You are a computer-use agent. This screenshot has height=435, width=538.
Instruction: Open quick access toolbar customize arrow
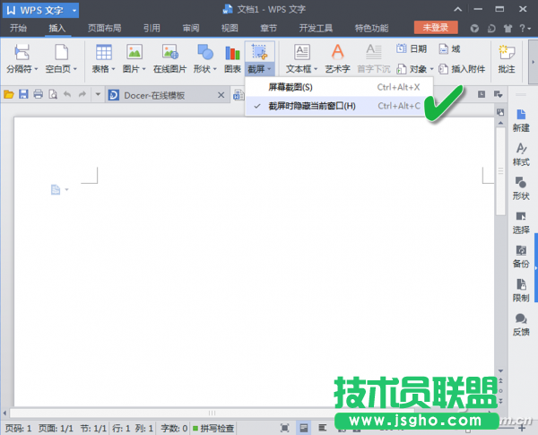coord(98,94)
